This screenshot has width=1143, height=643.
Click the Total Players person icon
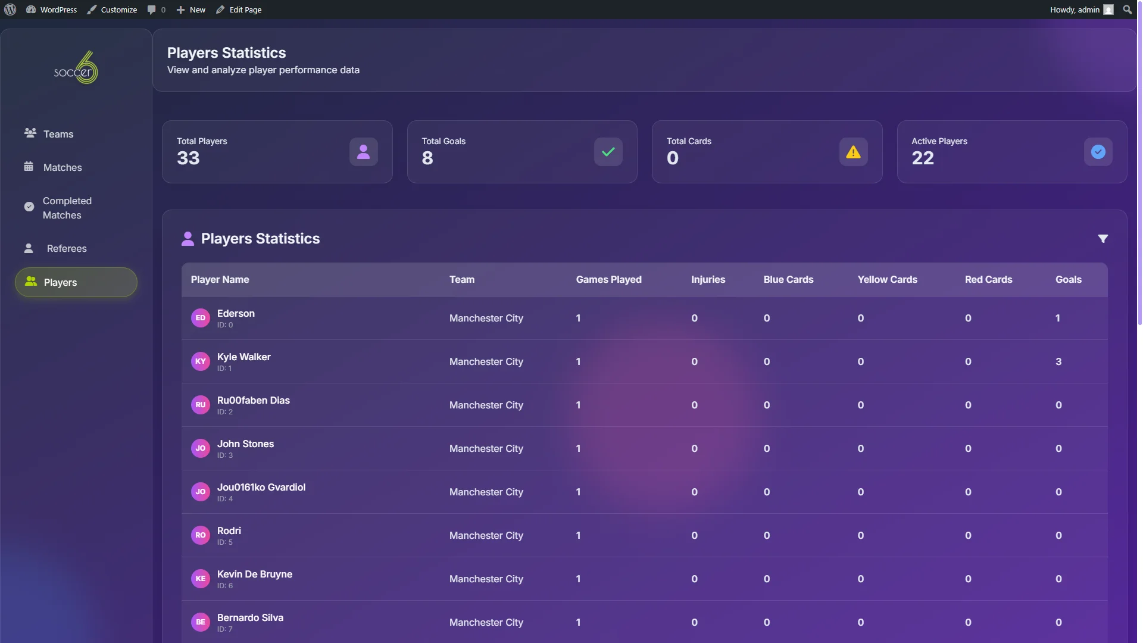364,152
